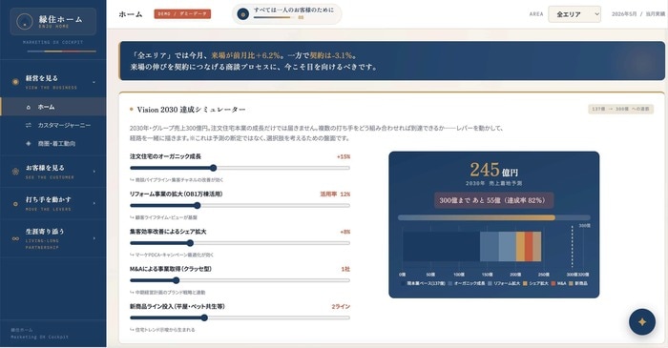Click the 1社 M&A value
Screen dimensions: 668x348
345,269
